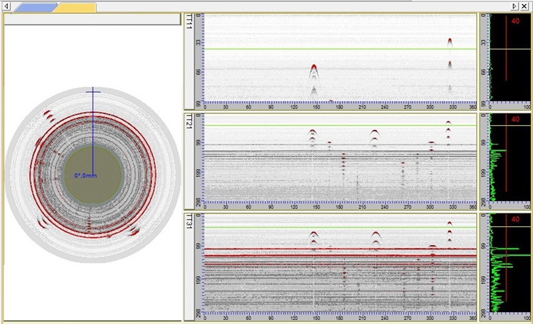Click the red 40 threshold in TT21 A-scan

[514, 120]
